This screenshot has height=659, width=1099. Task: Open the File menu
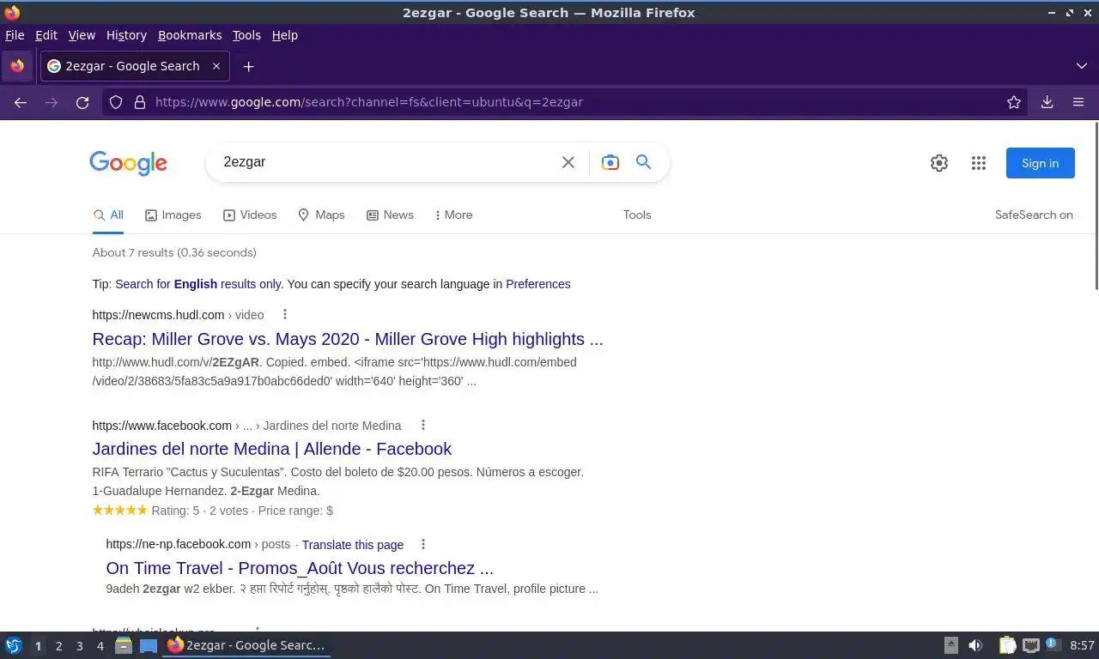15,35
